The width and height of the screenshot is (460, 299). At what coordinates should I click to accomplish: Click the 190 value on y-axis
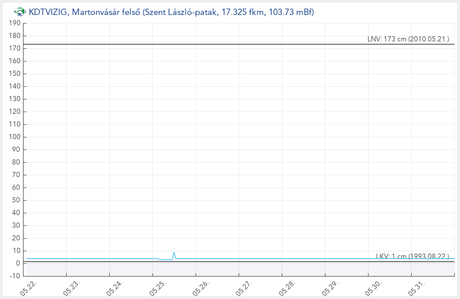15,23
